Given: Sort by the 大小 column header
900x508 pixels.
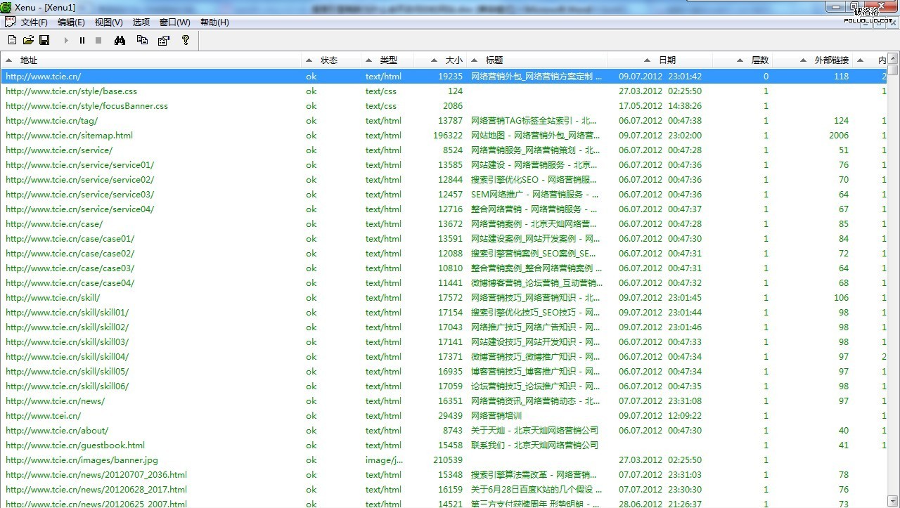Looking at the screenshot, I should pyautogui.click(x=454, y=60).
